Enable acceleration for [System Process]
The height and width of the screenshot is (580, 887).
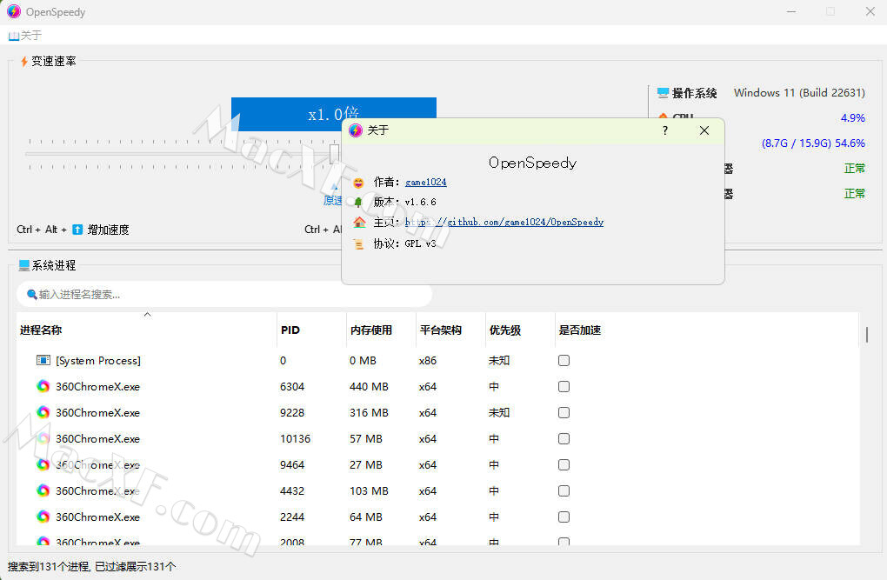tap(564, 361)
